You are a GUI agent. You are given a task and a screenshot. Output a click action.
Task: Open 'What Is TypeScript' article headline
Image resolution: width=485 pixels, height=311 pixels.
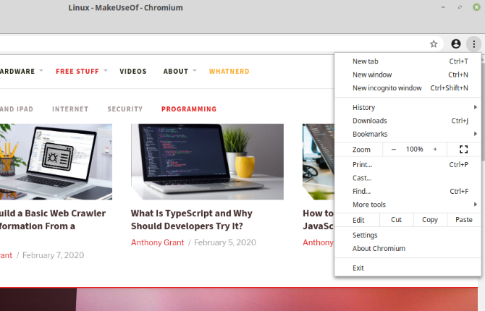point(191,220)
